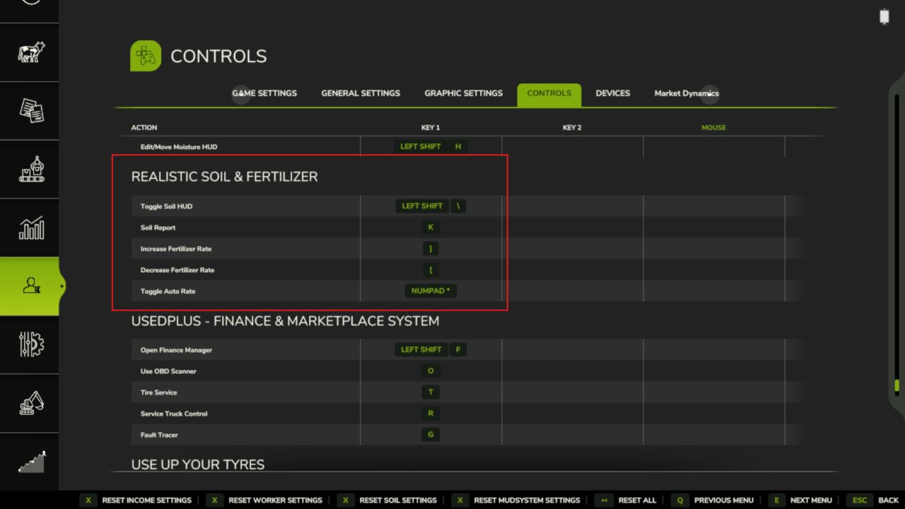
Task: Click the Controls header gamepad icon
Action: coord(146,57)
